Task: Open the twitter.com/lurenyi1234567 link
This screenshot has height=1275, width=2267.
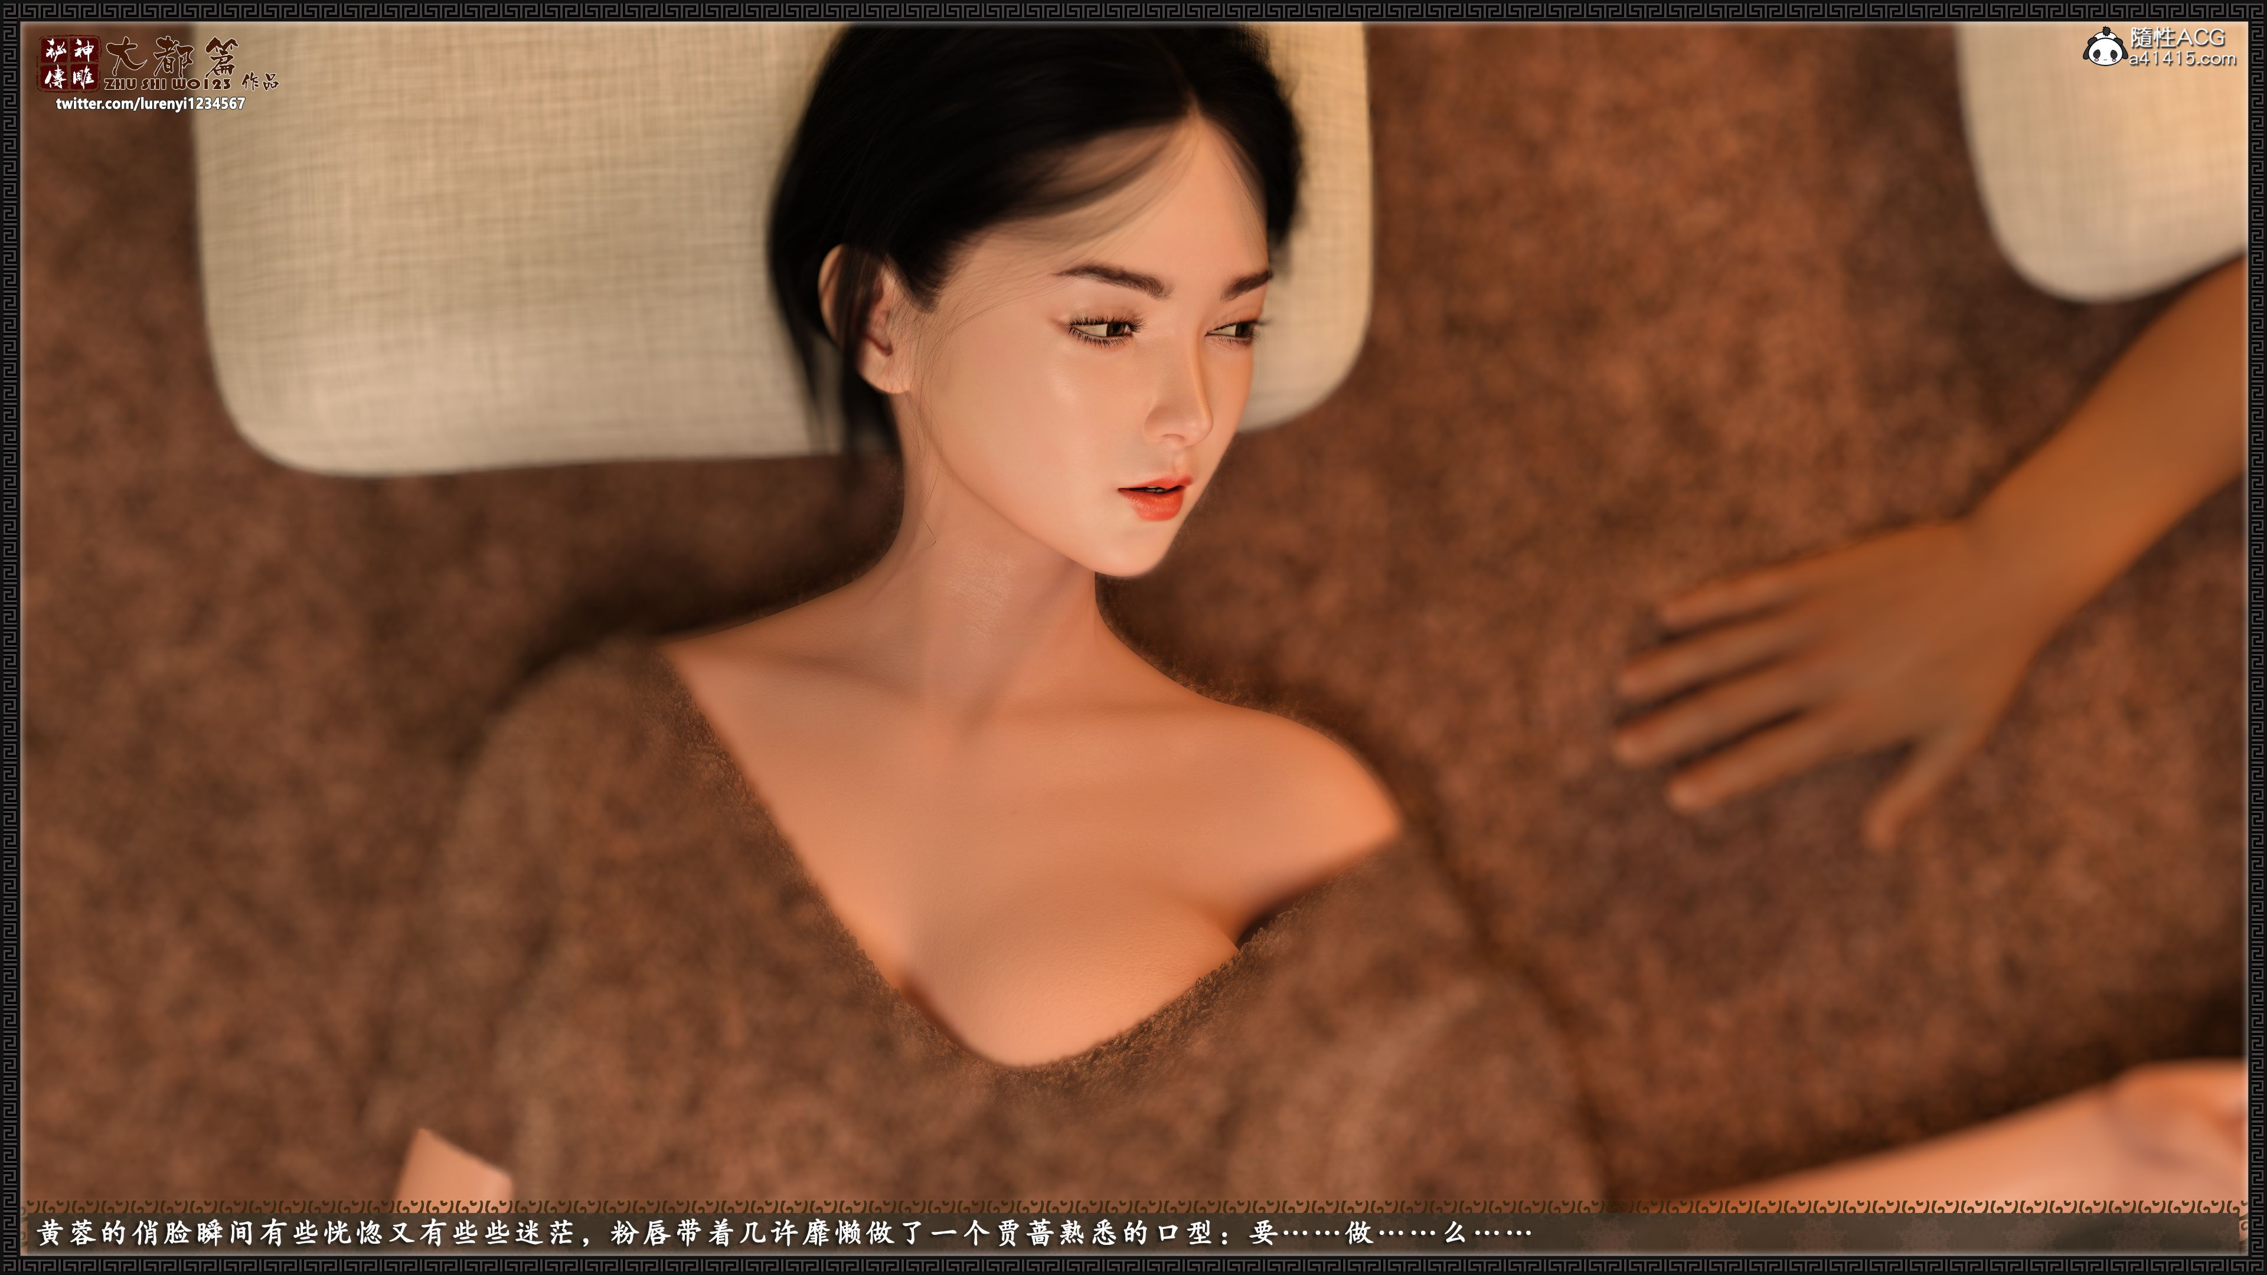Action: point(151,104)
